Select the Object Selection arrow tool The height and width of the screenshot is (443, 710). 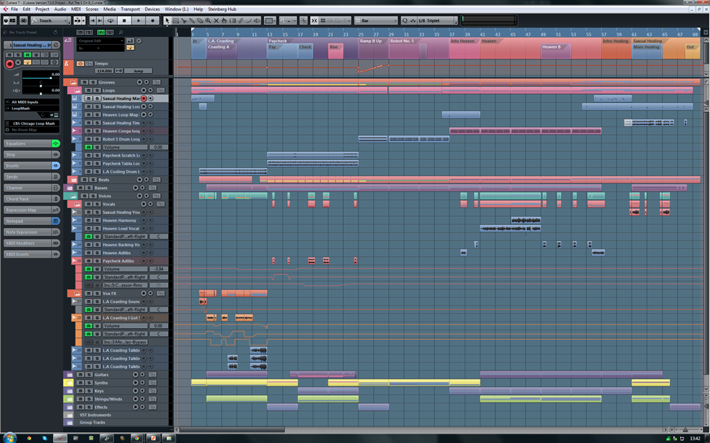[167, 20]
